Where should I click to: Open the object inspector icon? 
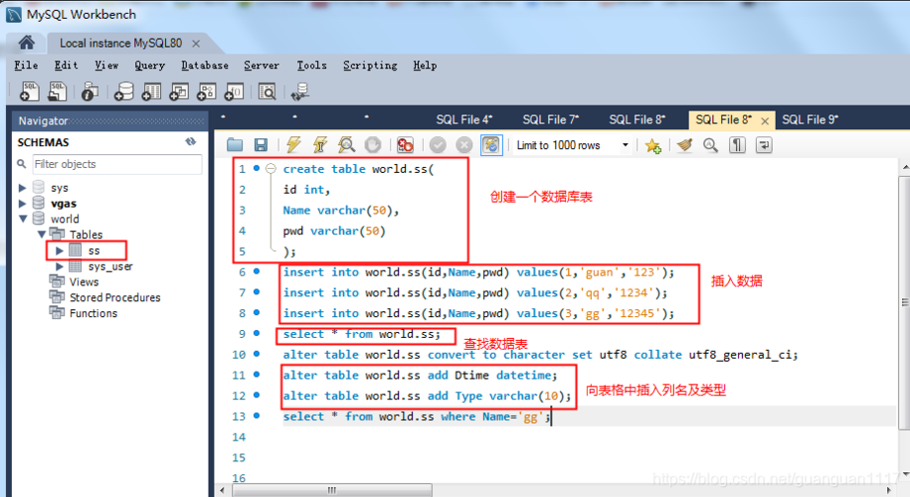coord(90,91)
